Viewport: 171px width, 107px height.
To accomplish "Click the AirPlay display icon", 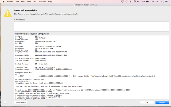I will pos(123,2).
